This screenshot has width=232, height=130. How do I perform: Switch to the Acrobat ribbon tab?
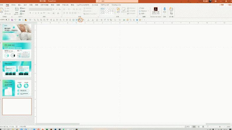95,5
